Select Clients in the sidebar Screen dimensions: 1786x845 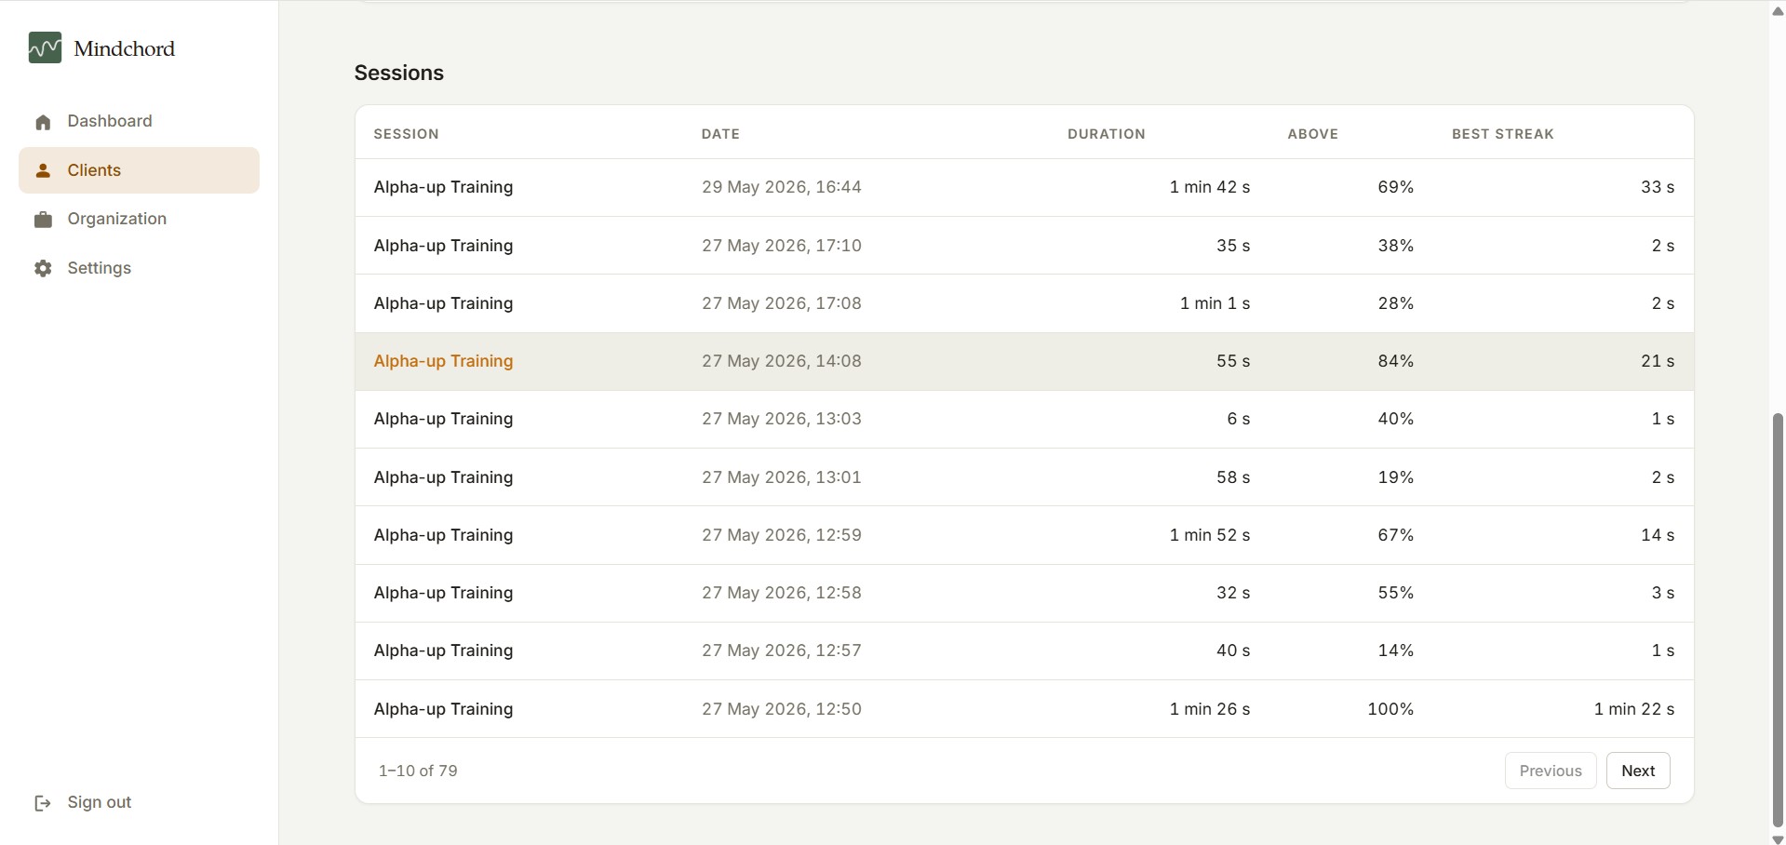click(139, 170)
